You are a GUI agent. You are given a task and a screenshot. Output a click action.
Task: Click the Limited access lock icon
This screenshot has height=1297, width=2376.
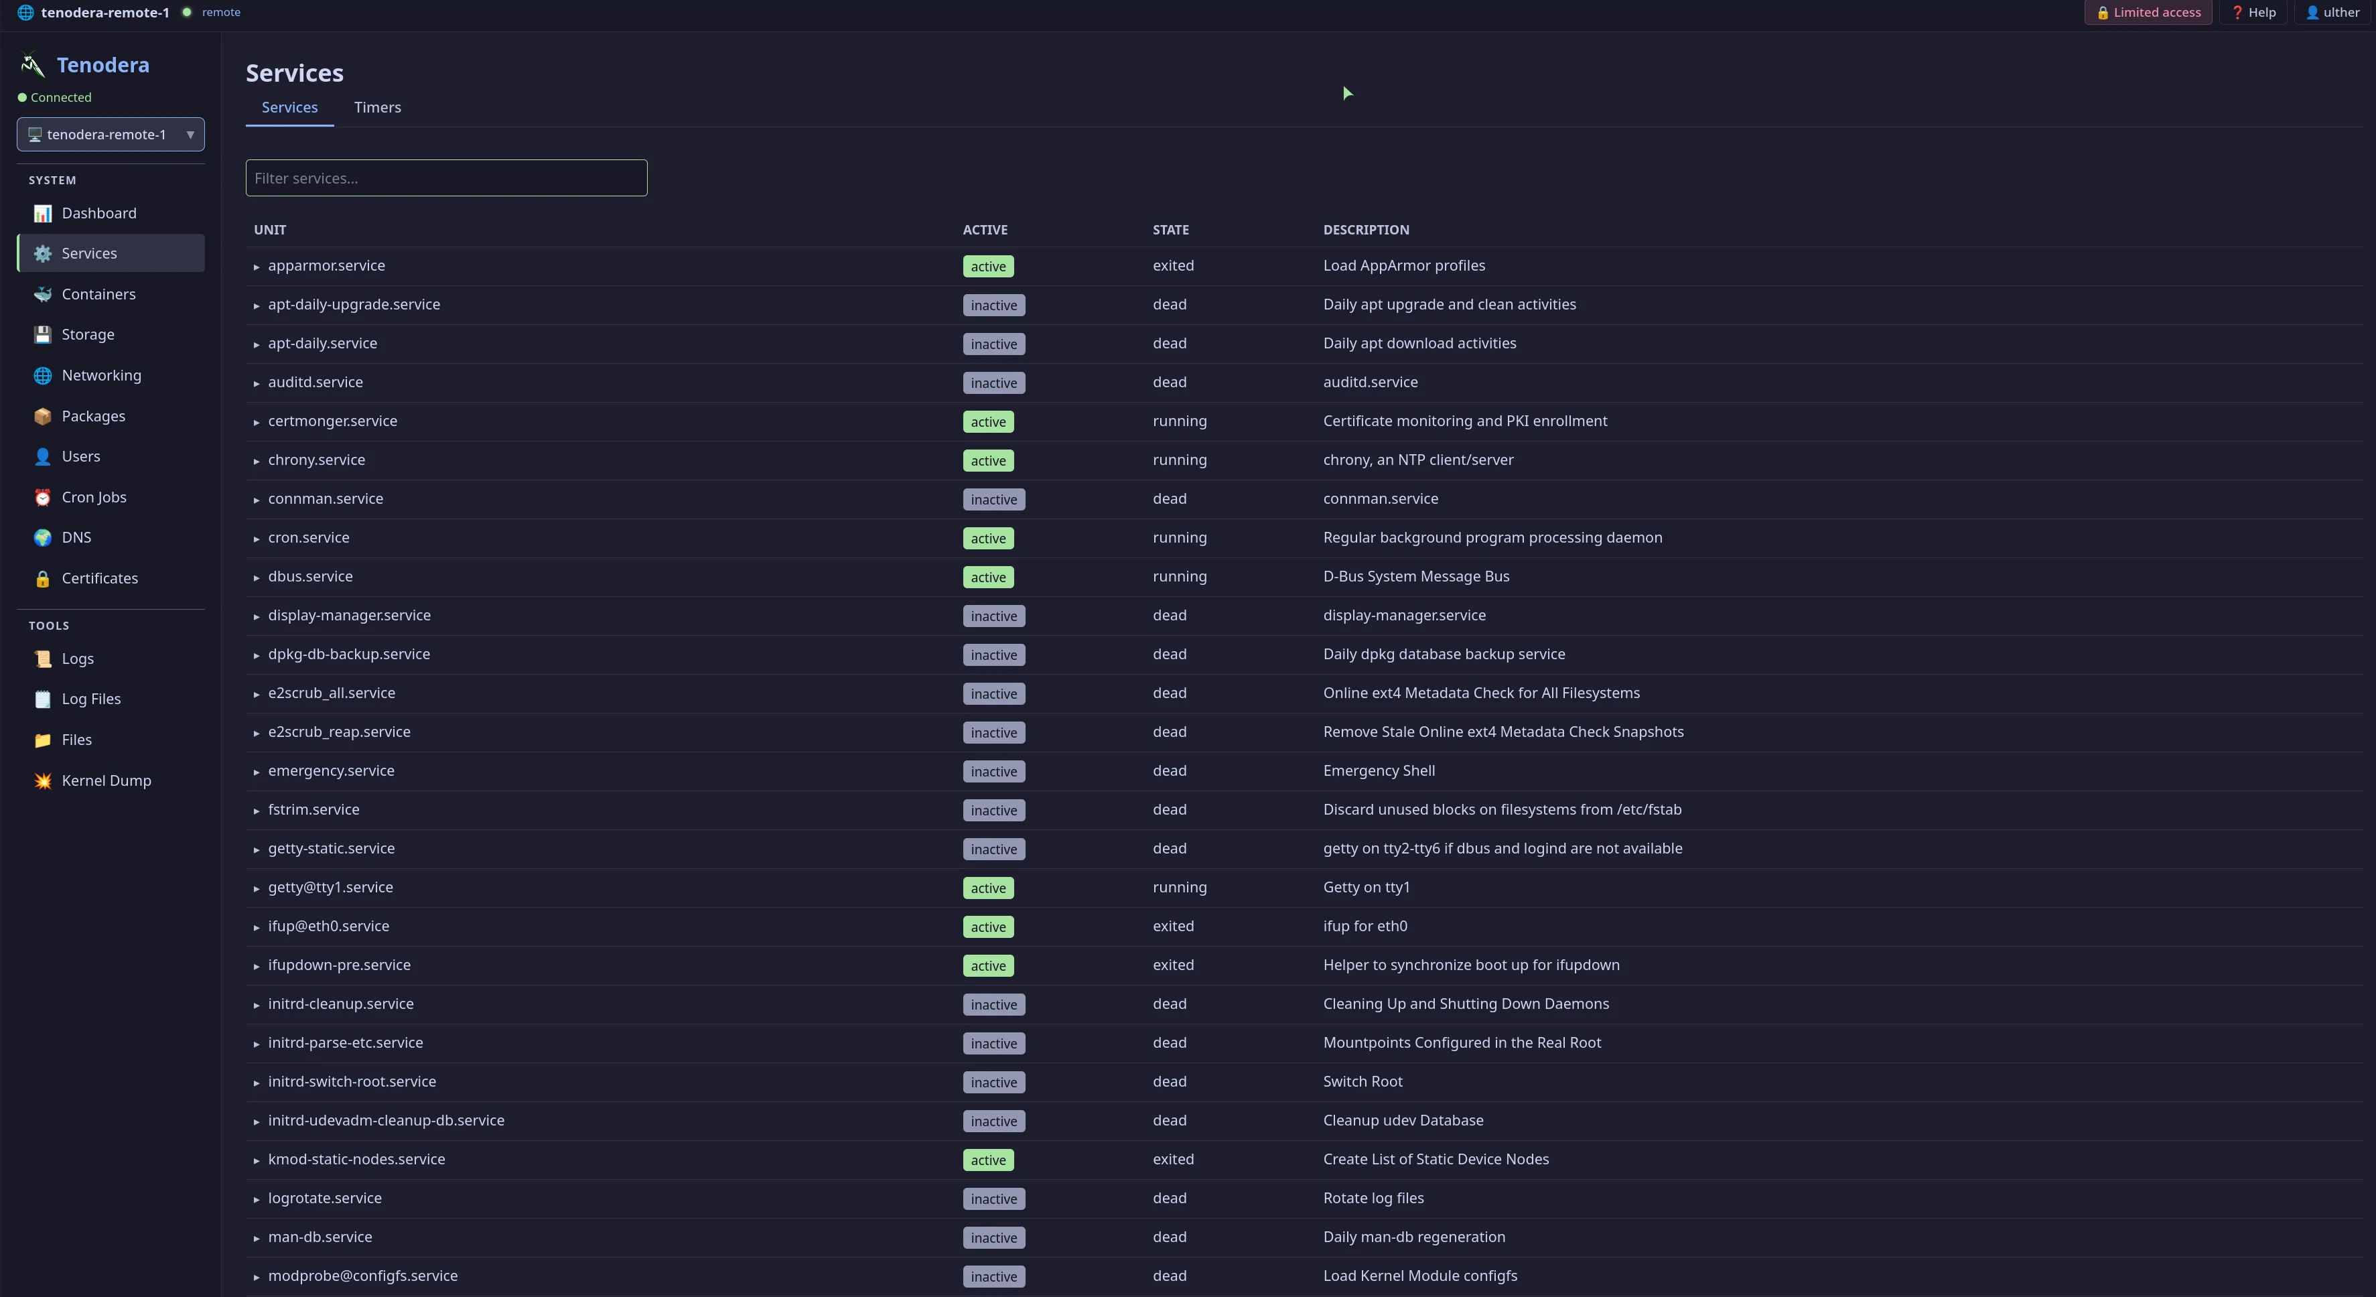(x=2103, y=12)
